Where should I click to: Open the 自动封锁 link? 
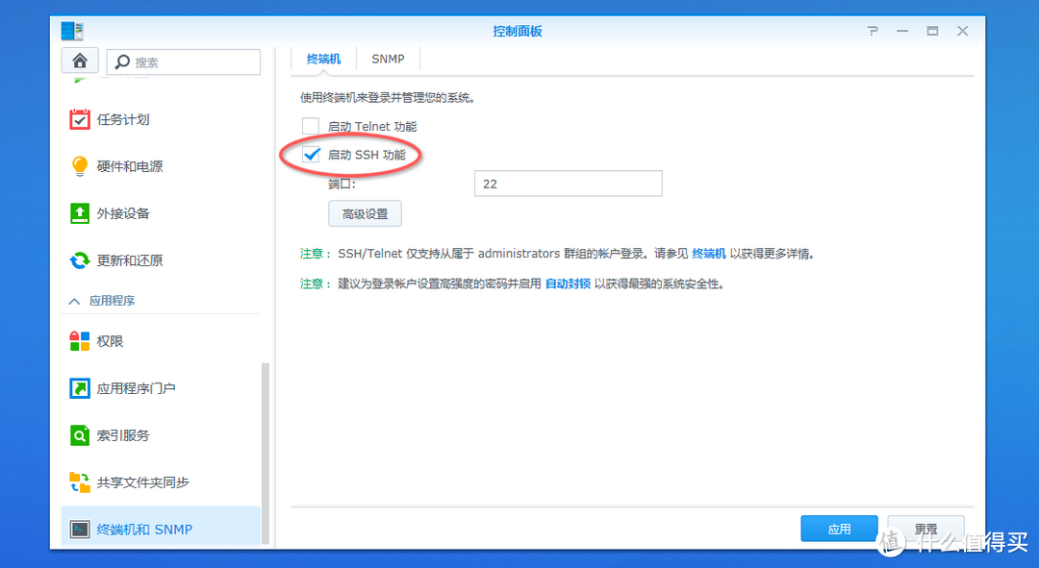[568, 284]
